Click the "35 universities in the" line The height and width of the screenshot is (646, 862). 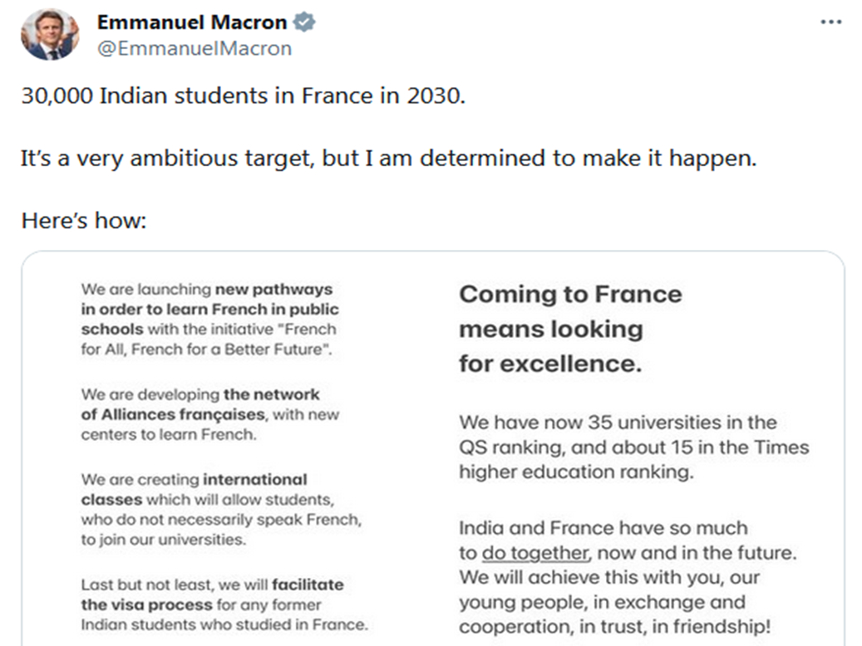pos(617,423)
